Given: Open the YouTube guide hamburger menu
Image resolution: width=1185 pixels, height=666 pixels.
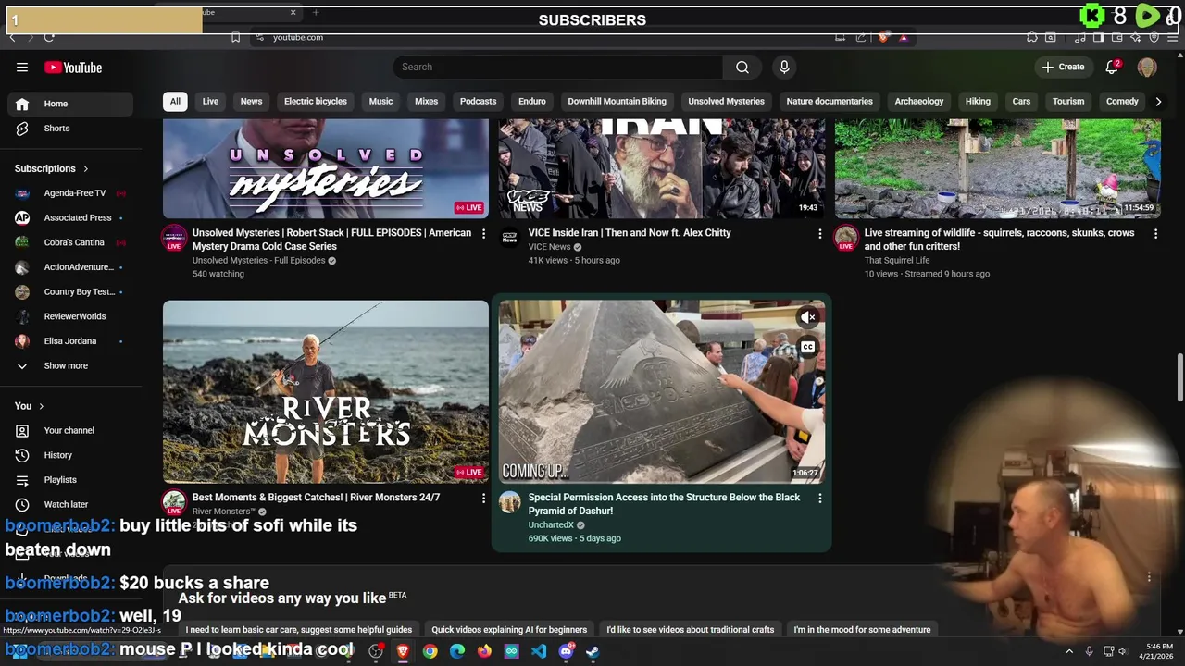Looking at the screenshot, I should 22,68.
